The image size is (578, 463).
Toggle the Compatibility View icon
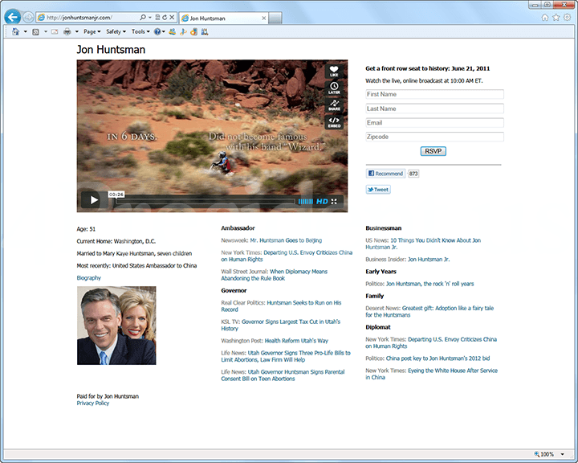[158, 18]
